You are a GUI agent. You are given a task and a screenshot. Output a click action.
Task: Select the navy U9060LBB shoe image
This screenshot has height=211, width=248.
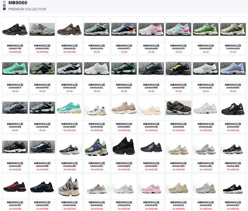click(69, 149)
